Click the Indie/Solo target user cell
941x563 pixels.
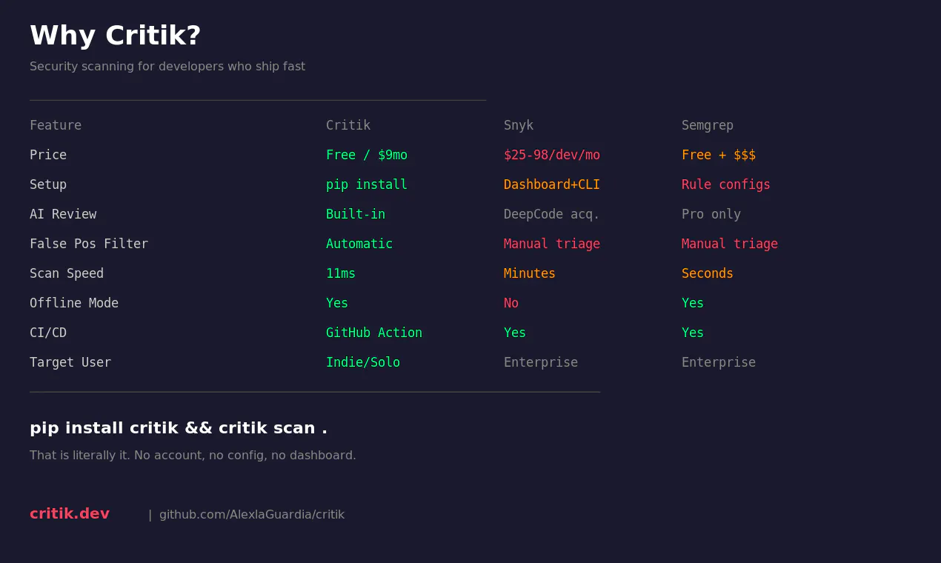tap(363, 362)
